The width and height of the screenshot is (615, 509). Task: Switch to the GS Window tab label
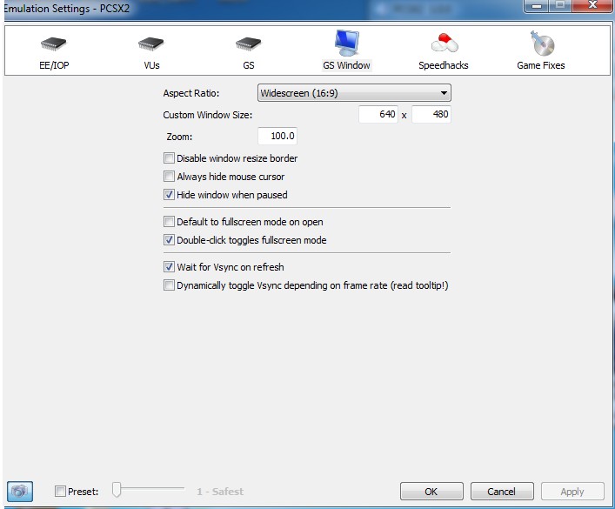346,65
